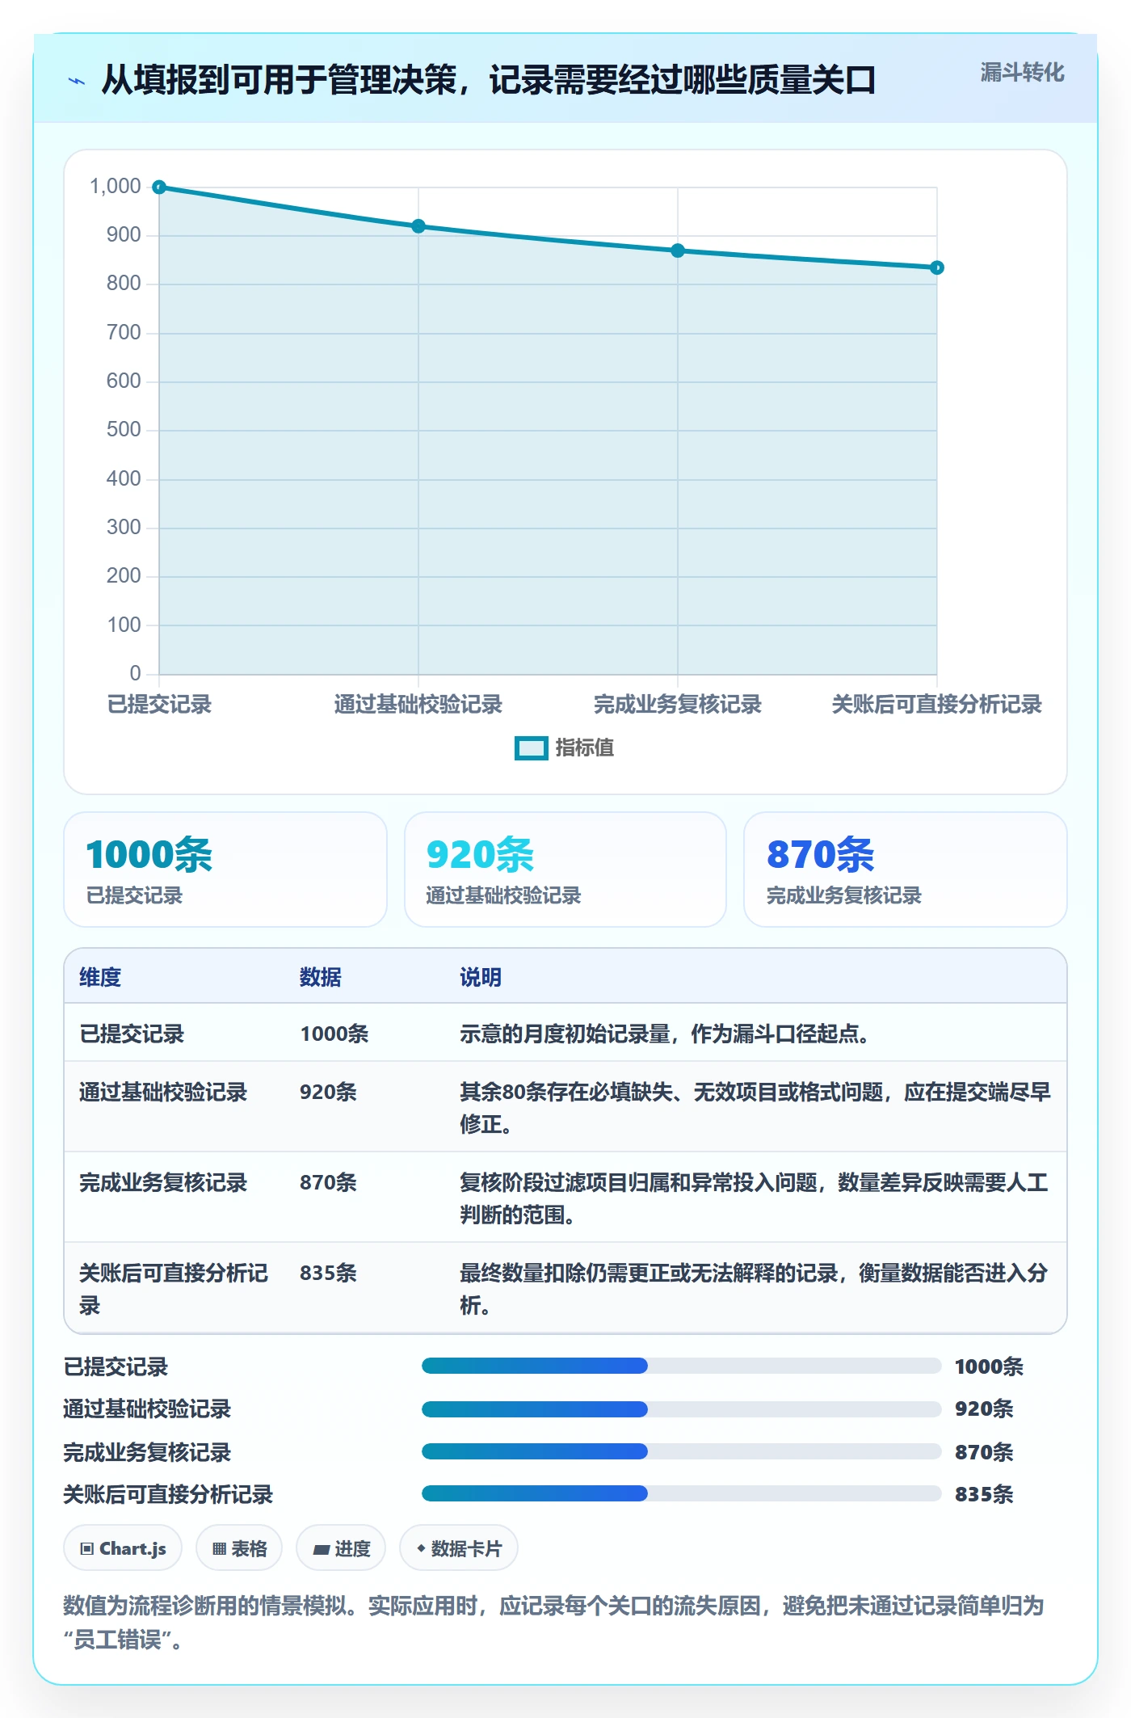Click the 870条 cell in the table
Screen dimensions: 1131x1718
pos(328,1182)
